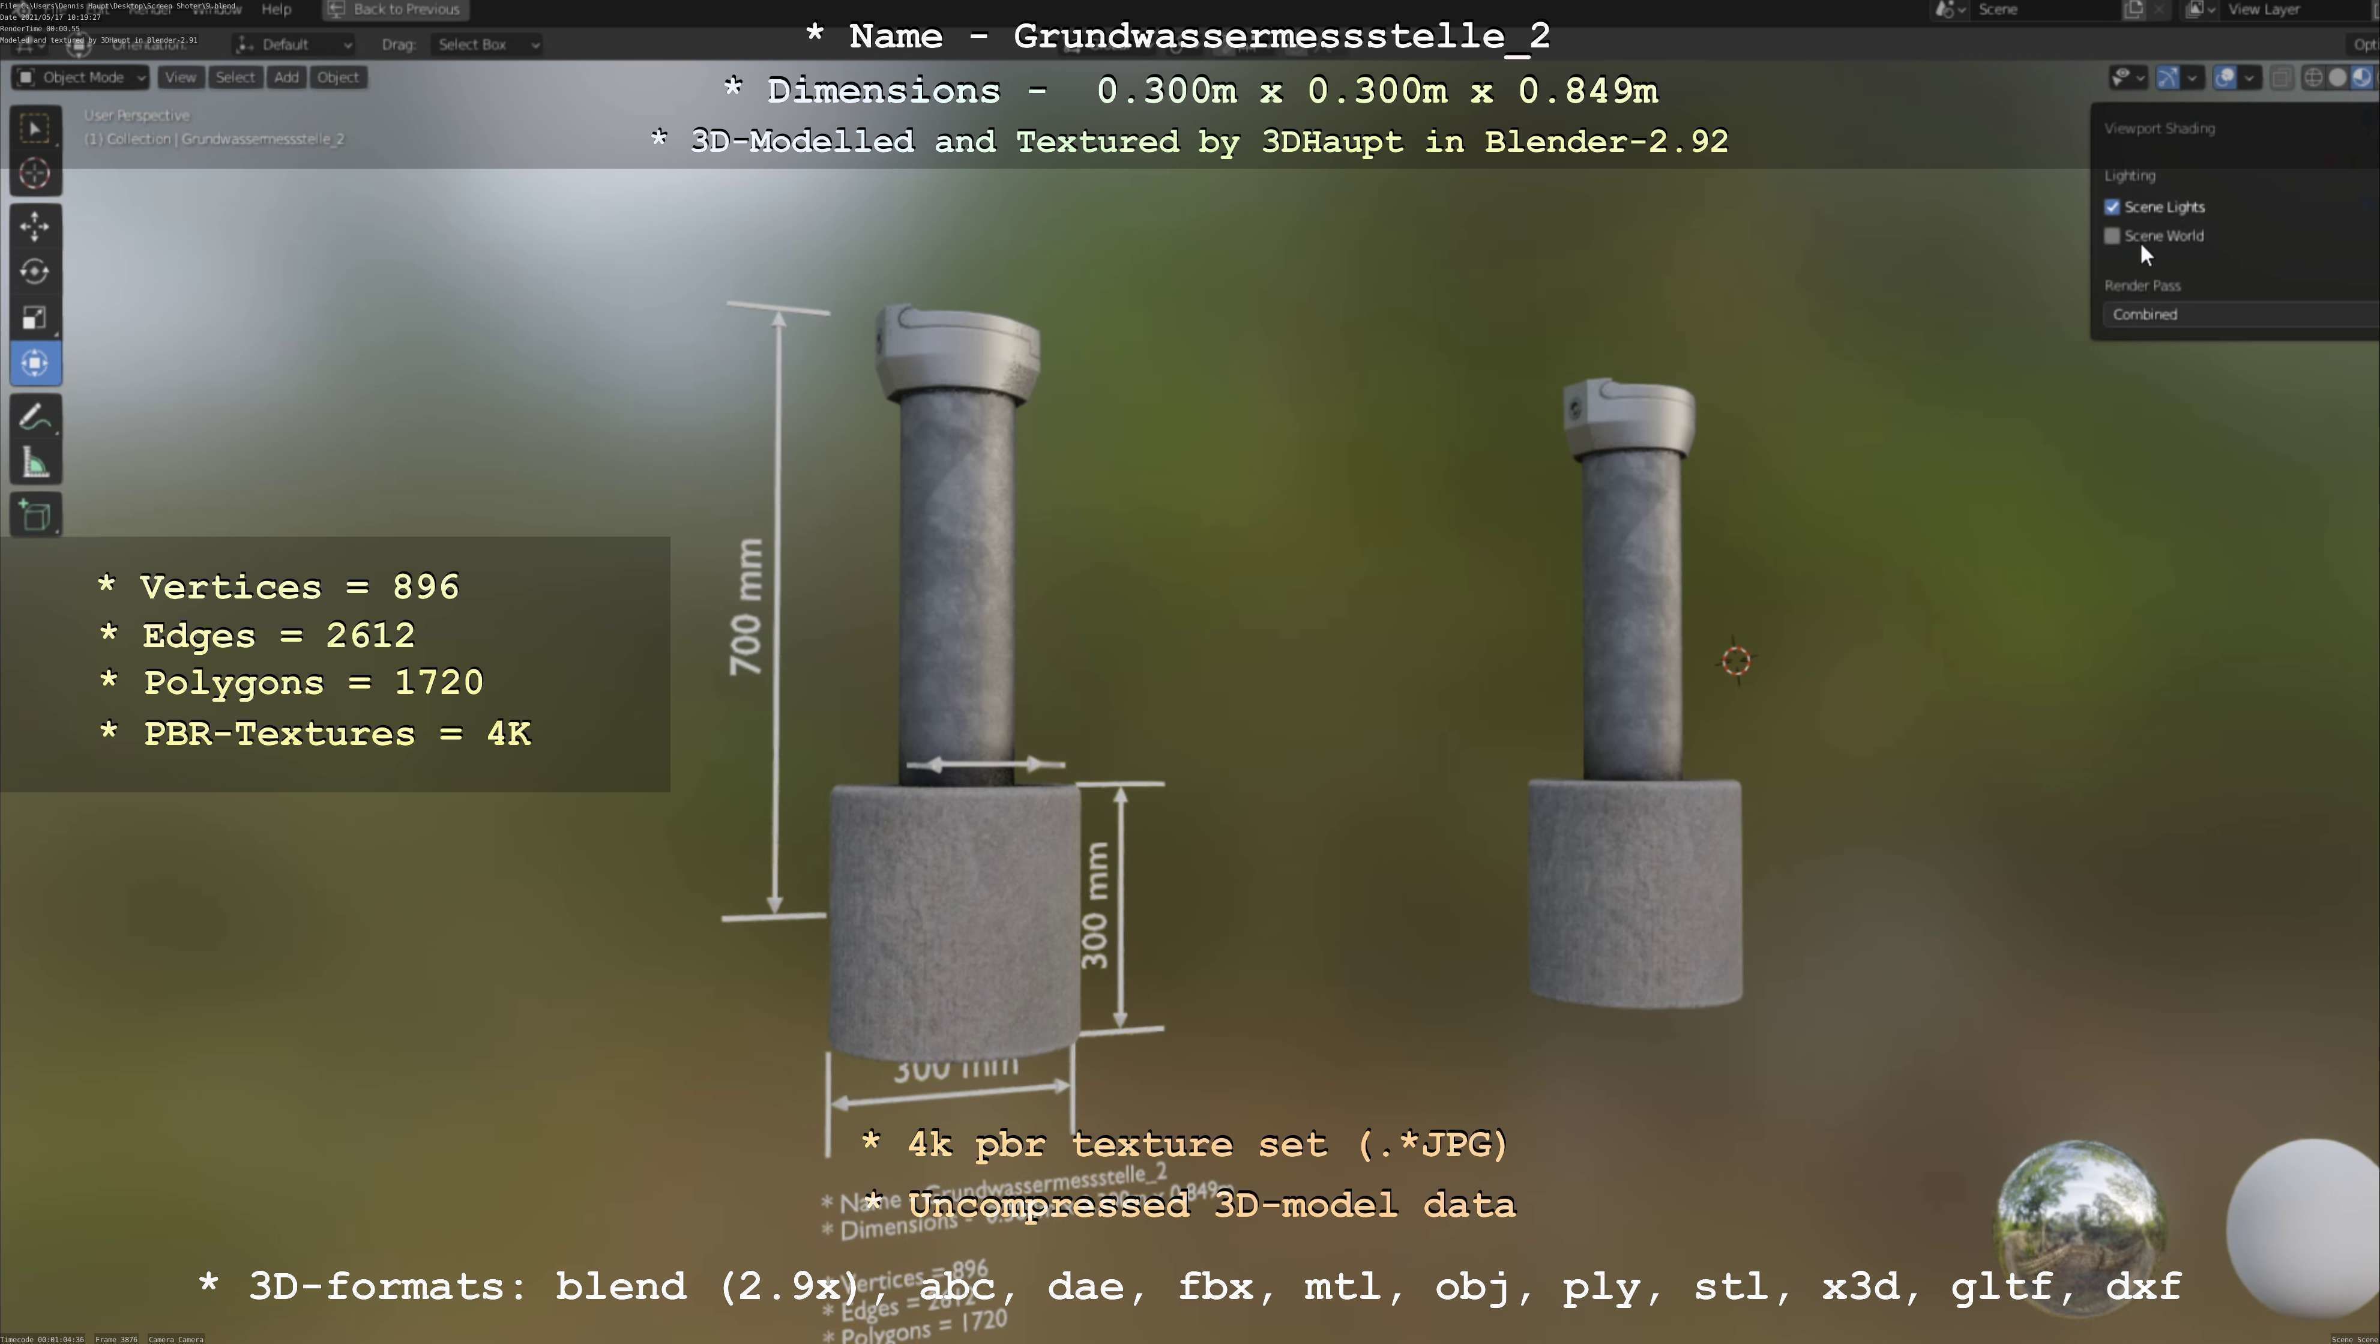This screenshot has height=1344, width=2380.
Task: Click the active Transform tool
Action: 35,363
